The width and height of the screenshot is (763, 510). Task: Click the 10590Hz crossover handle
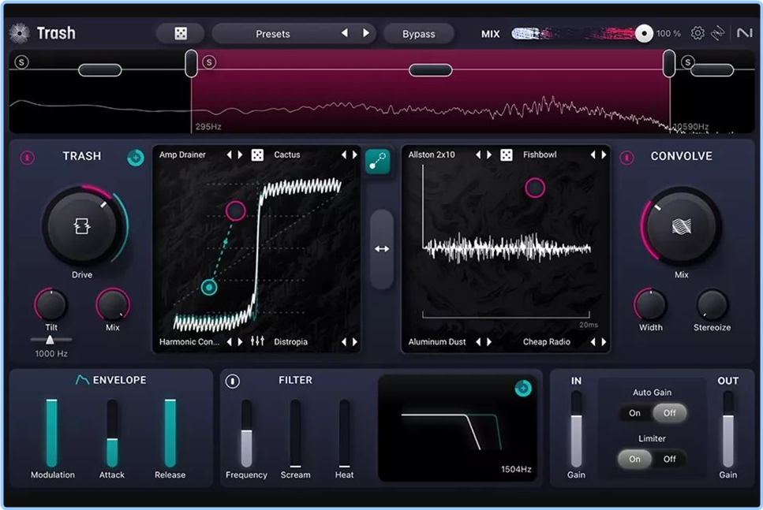(x=670, y=63)
